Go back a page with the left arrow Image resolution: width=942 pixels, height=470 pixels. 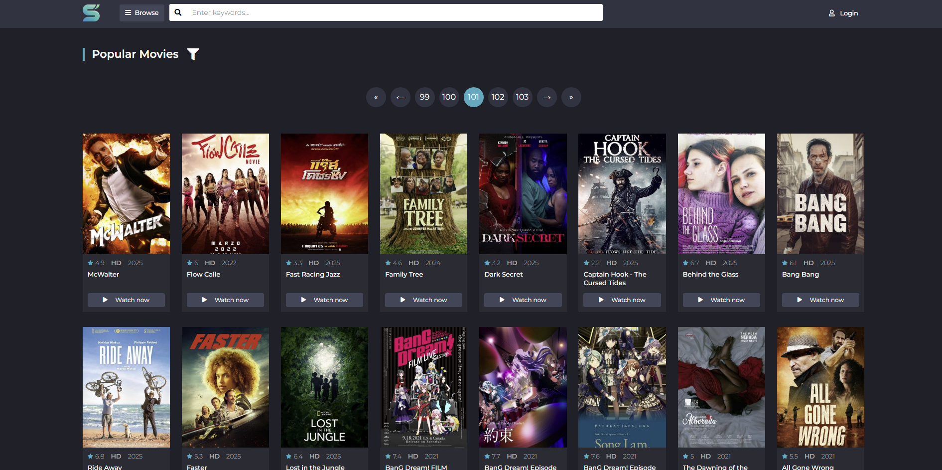coord(400,97)
